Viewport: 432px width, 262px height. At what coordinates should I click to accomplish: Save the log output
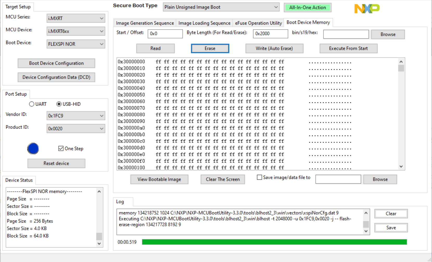pos(391,228)
